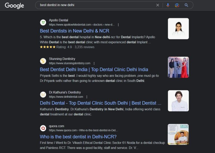The width and height of the screenshot is (215, 153).
Task: Open Google Lens camera search icon
Action: coord(177,5)
